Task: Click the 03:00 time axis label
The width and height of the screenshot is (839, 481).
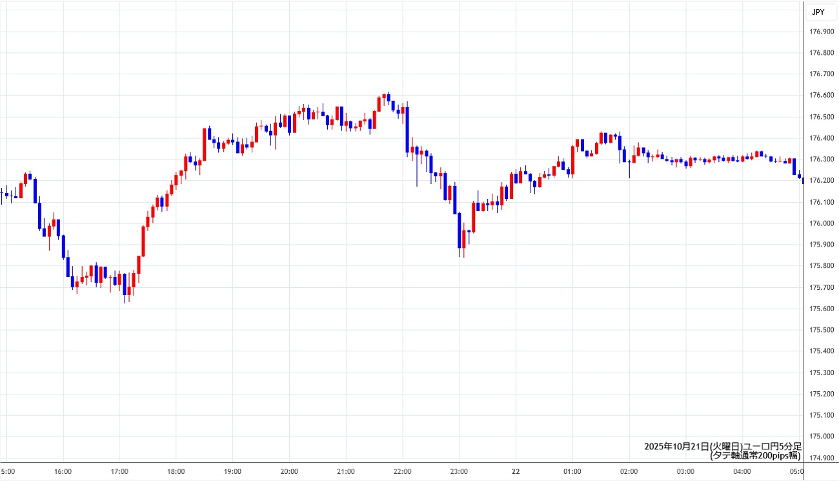Action: tap(685, 471)
